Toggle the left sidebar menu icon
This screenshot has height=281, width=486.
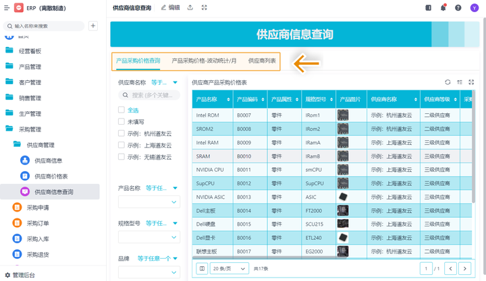(x=429, y=7)
